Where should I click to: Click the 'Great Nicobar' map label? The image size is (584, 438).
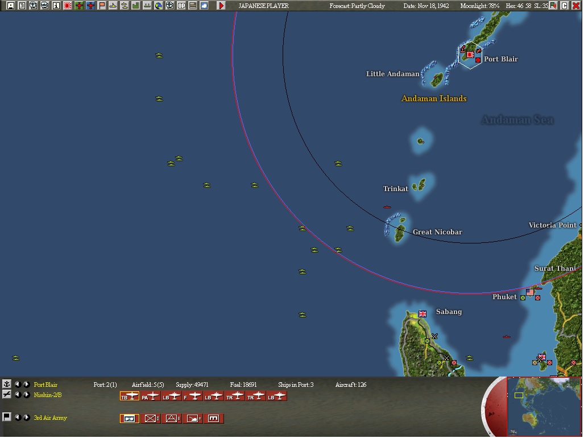coord(437,232)
